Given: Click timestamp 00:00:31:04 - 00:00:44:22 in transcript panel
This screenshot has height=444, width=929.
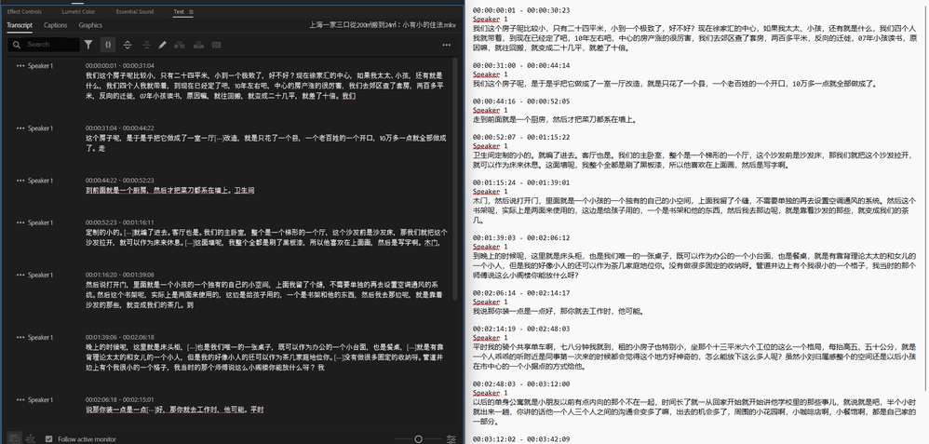Looking at the screenshot, I should pos(120,128).
